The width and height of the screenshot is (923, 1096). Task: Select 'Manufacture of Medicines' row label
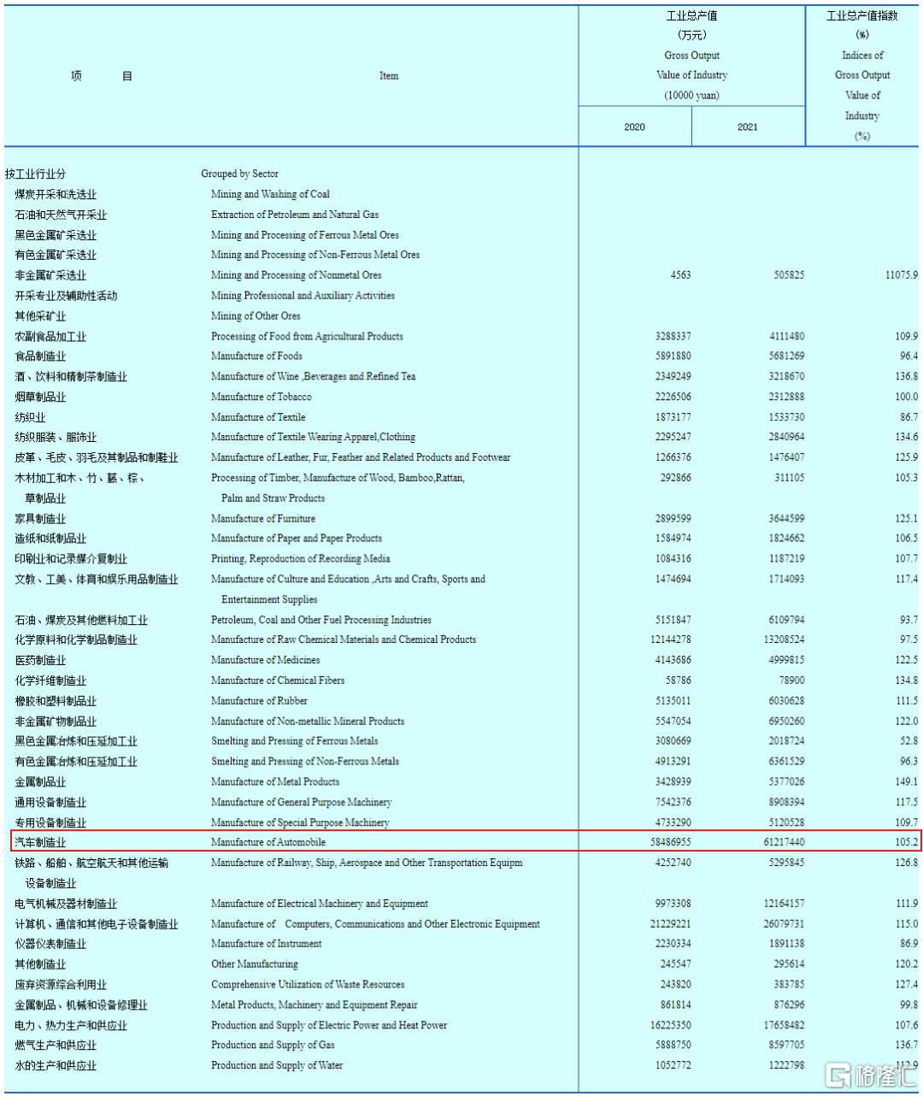266,661
